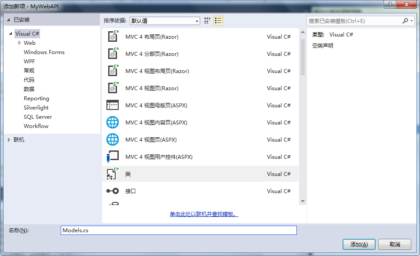Expand the Web tree node
The height and width of the screenshot is (256, 420).
pos(19,43)
